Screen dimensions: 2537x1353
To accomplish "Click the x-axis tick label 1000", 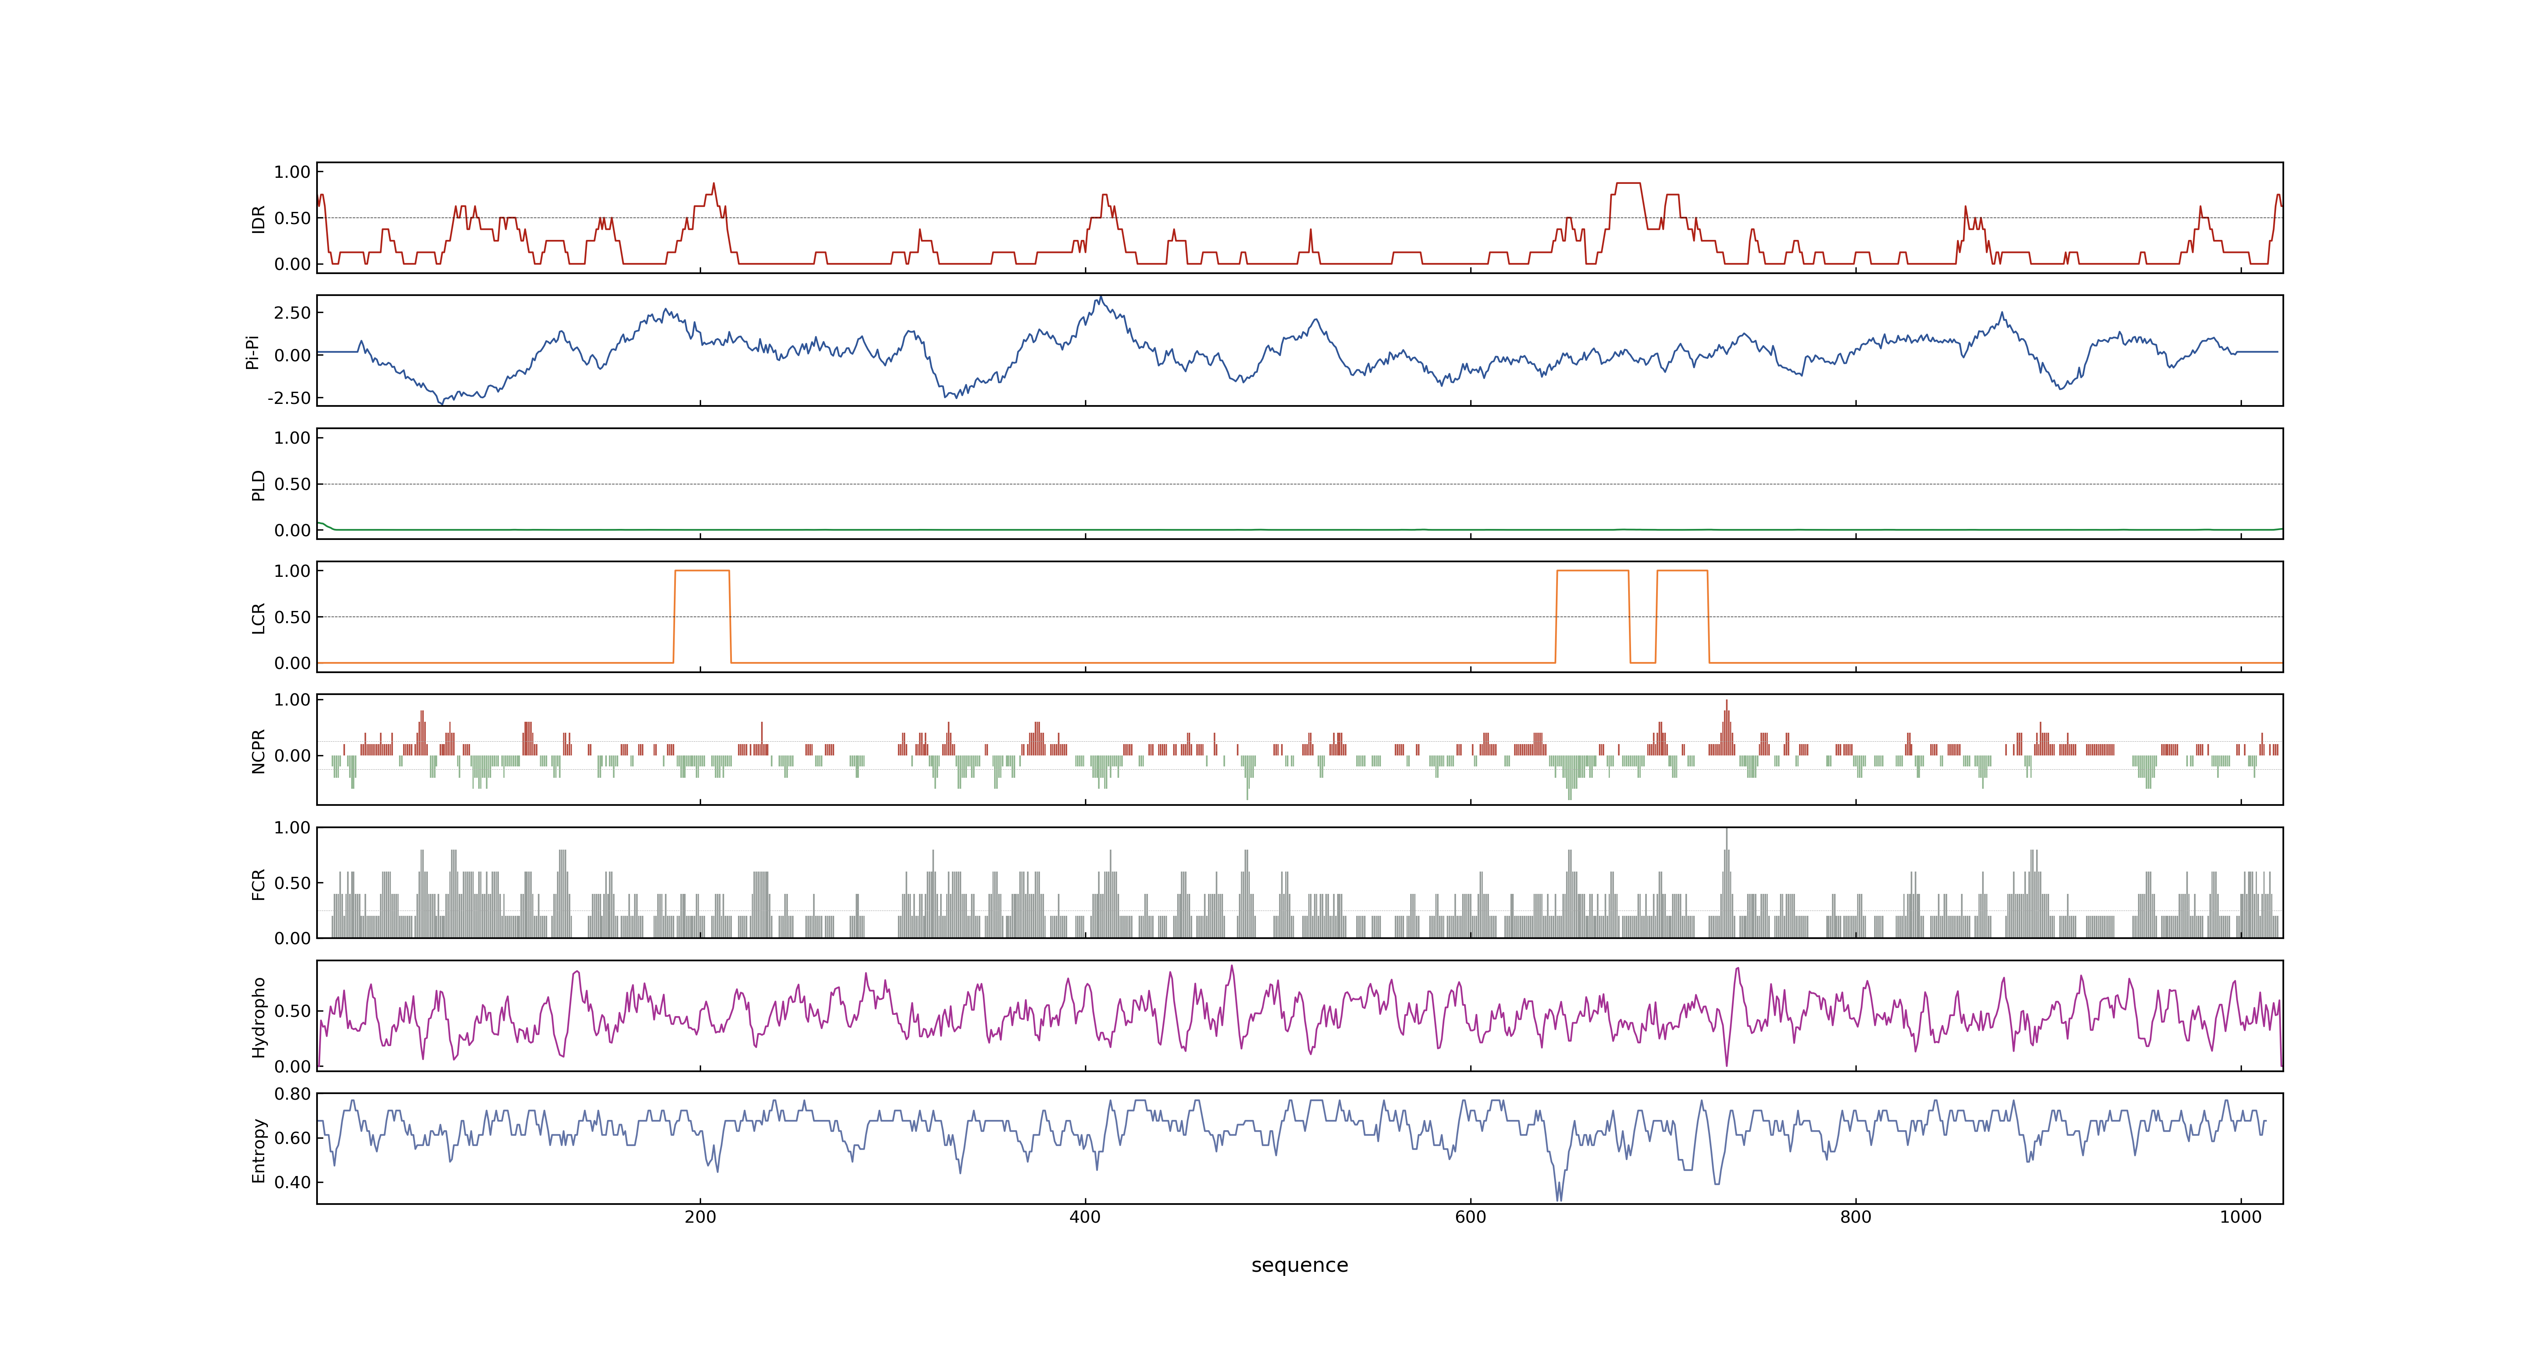I will (2241, 1217).
